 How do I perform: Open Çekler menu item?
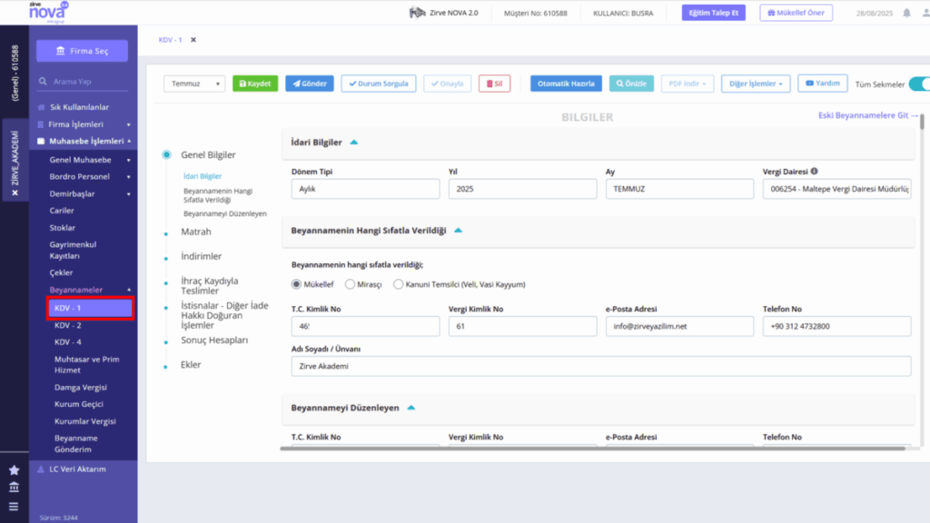point(61,272)
